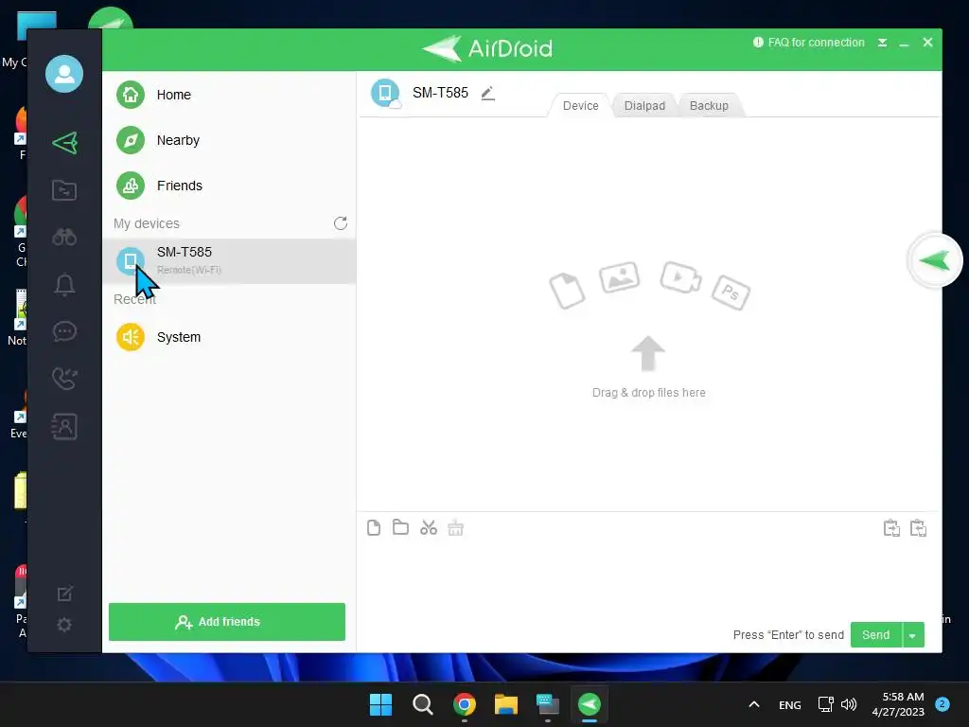Click the message text input area
969x727 pixels.
tap(649, 581)
